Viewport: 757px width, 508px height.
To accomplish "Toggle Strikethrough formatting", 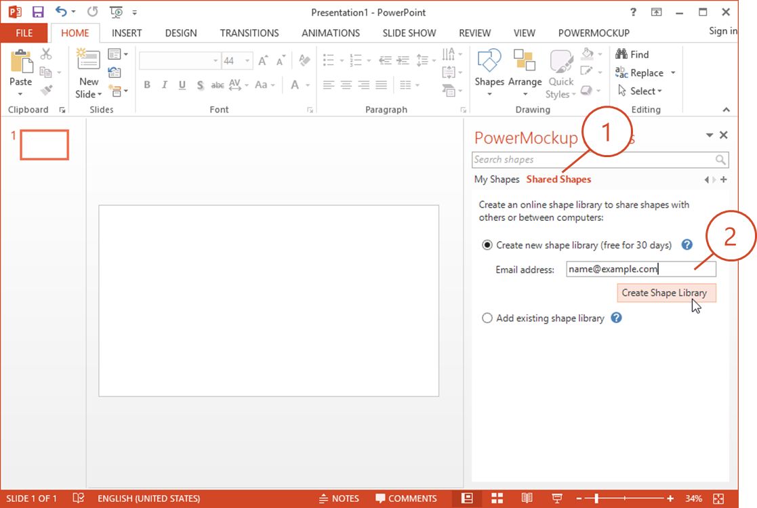I will pos(218,85).
